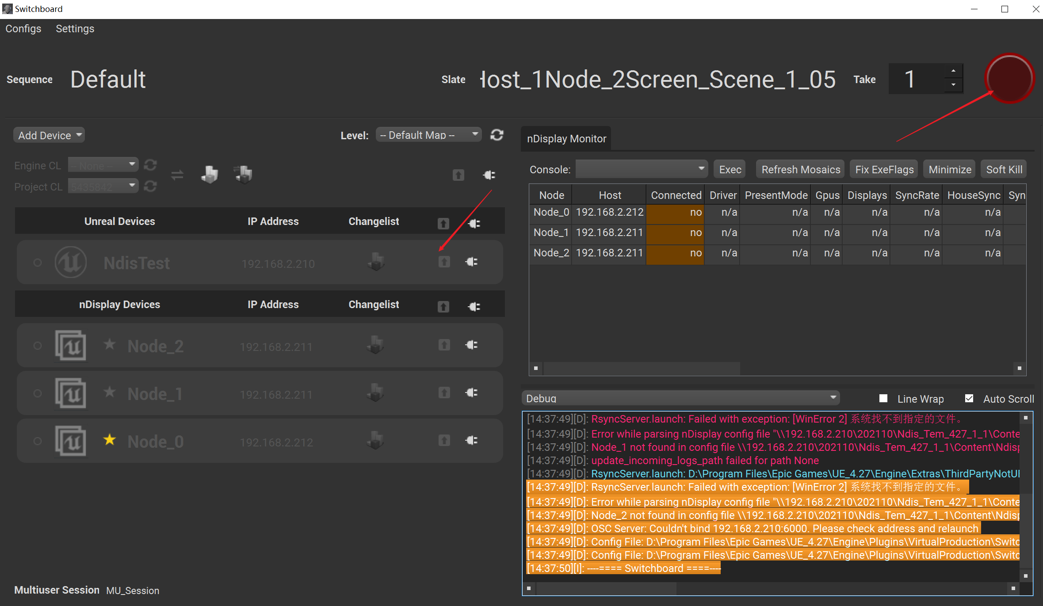The height and width of the screenshot is (606, 1043).
Task: Toggle connection for Node_2
Action: [472, 345]
